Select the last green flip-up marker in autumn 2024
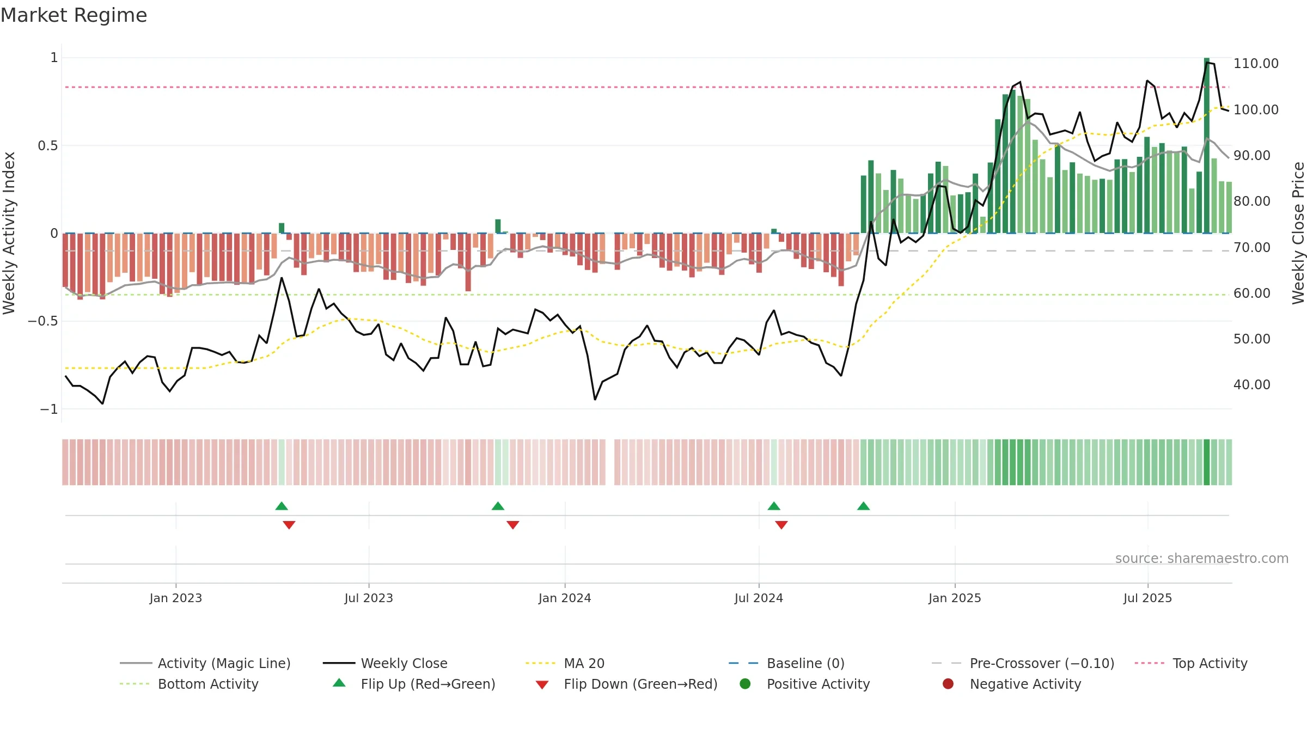 click(x=864, y=506)
